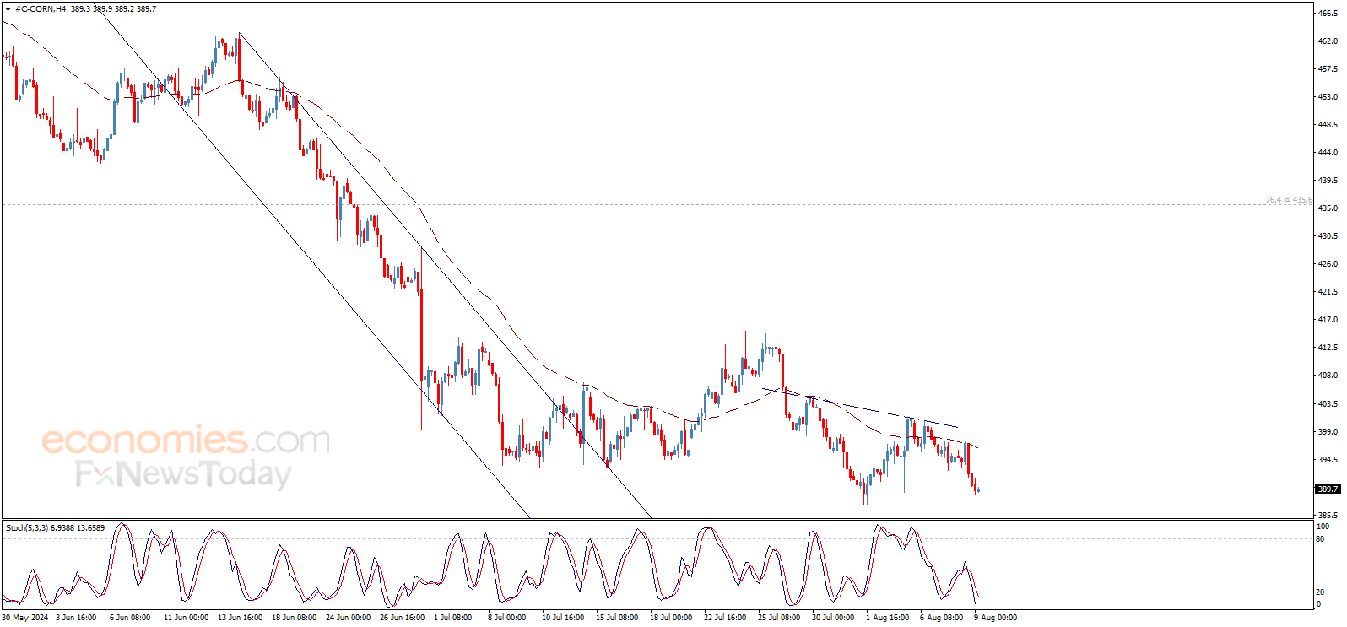Click the FxNewsToday watermark text

183,474
